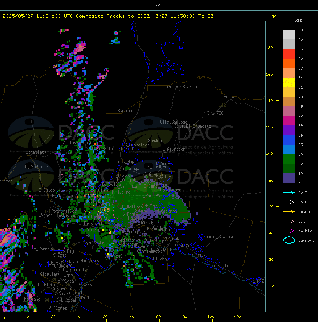Image resolution: width=318 pixels, height=322 pixels.
Task: Pick the bright green swatch above 20
Action: coord(289,159)
